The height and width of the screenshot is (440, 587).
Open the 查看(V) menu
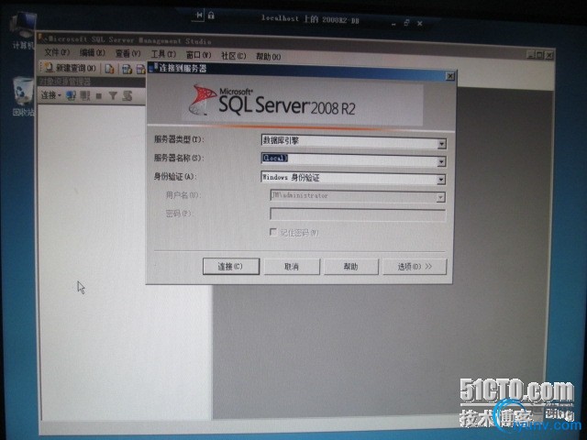[127, 53]
